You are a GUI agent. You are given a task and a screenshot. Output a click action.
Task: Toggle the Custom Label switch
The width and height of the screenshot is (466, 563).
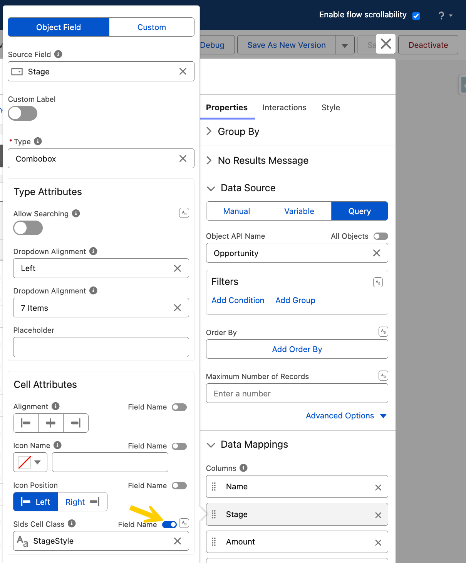(x=23, y=113)
